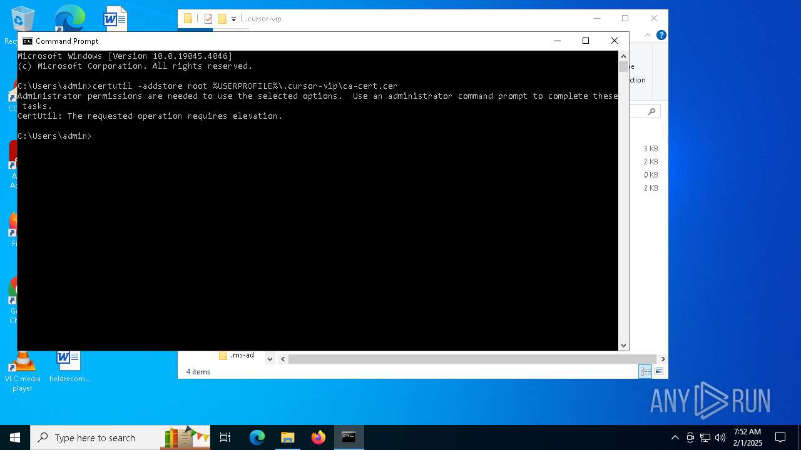Maximize the .cursor-vip Explorer window

coord(625,19)
